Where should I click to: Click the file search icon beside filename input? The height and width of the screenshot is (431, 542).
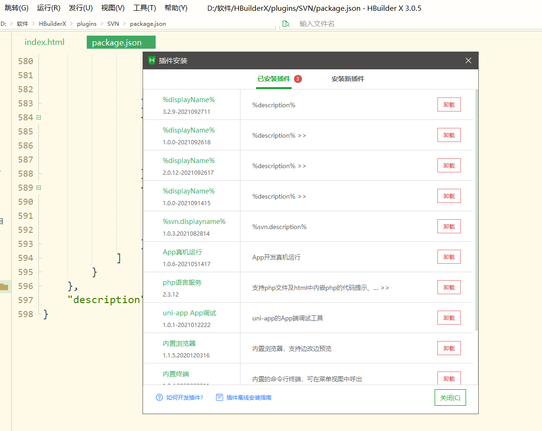click(286, 24)
